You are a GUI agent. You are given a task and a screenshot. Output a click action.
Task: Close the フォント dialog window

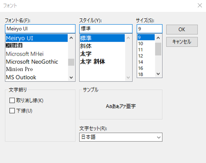point(200,5)
